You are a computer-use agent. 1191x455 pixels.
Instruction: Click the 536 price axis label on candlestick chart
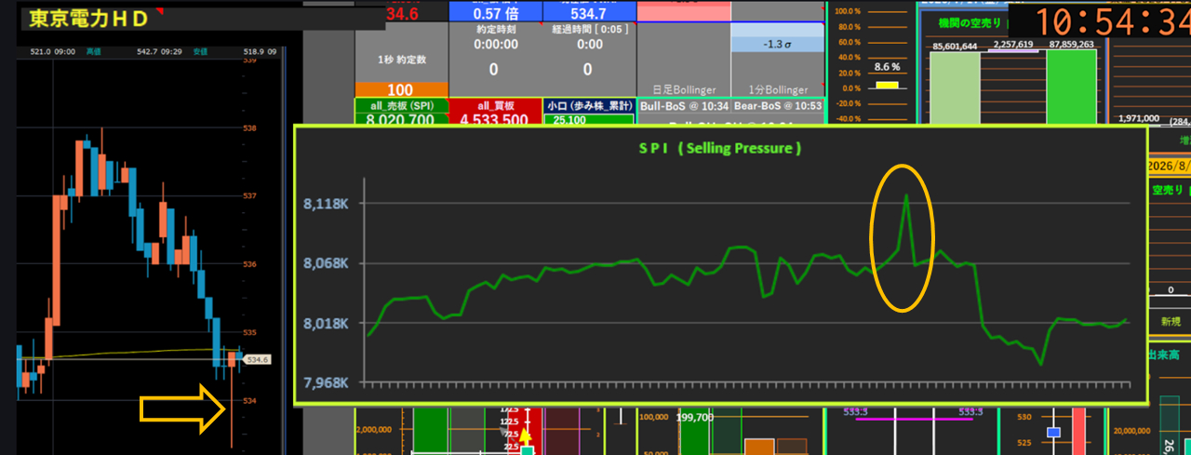click(x=248, y=264)
